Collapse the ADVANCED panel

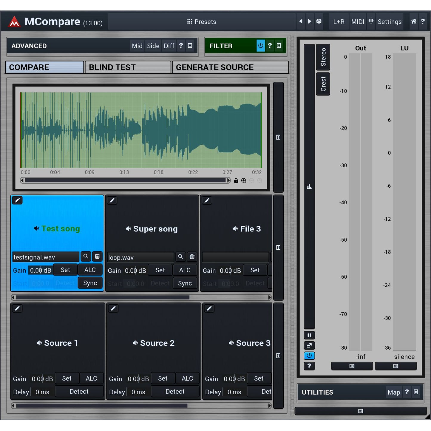point(190,46)
